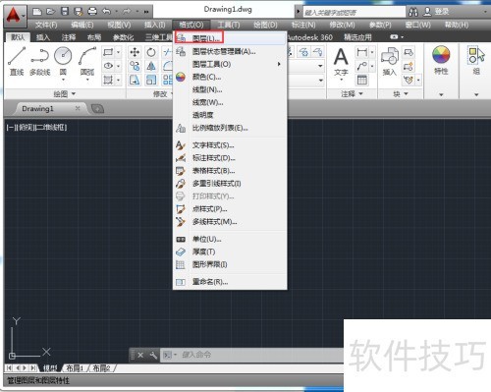Click the Table icon in annotation panel
The image size is (491, 392).
(x=362, y=80)
